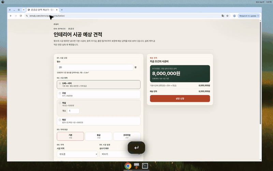Viewport: 273px width, 171px height.
Task: Open site information icon in address bar
Action: coord(27,16)
